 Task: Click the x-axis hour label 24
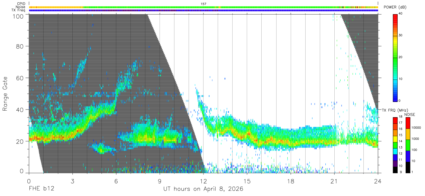click(x=378, y=180)
